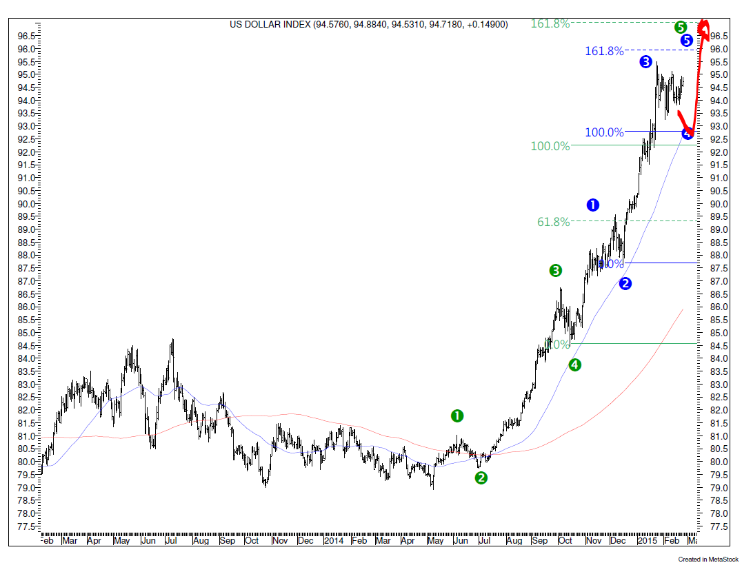The width and height of the screenshot is (742, 574).
Task: Click the Dec 2014 label on time axis
Action: click(618, 540)
